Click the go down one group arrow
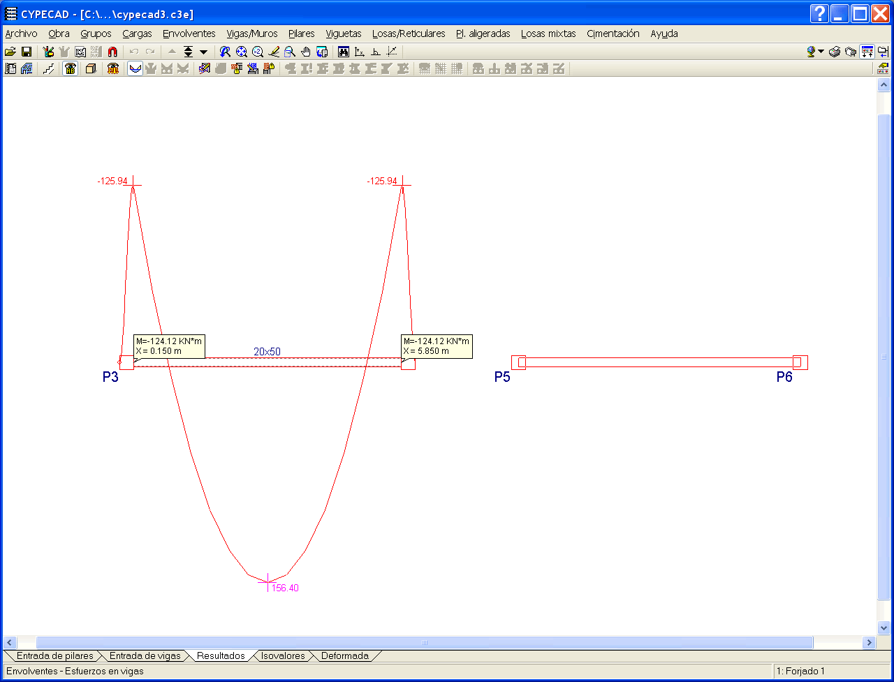Screen dimensions: 894x682 coord(204,52)
